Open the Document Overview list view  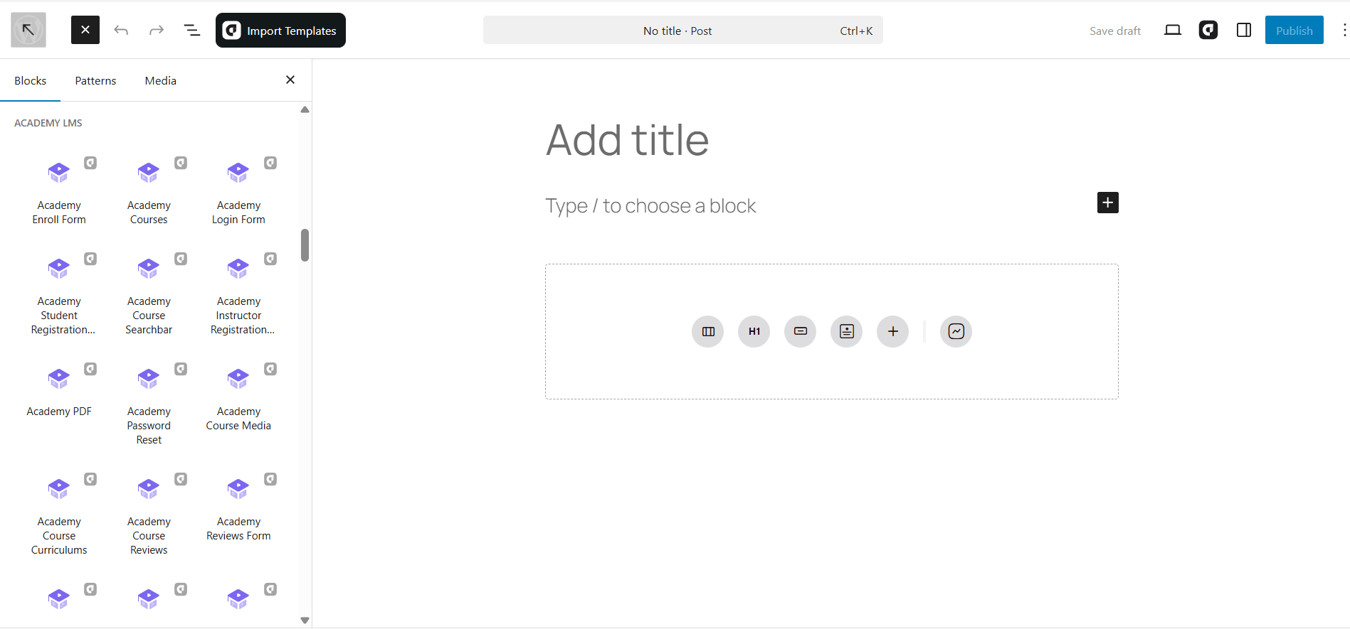click(192, 31)
